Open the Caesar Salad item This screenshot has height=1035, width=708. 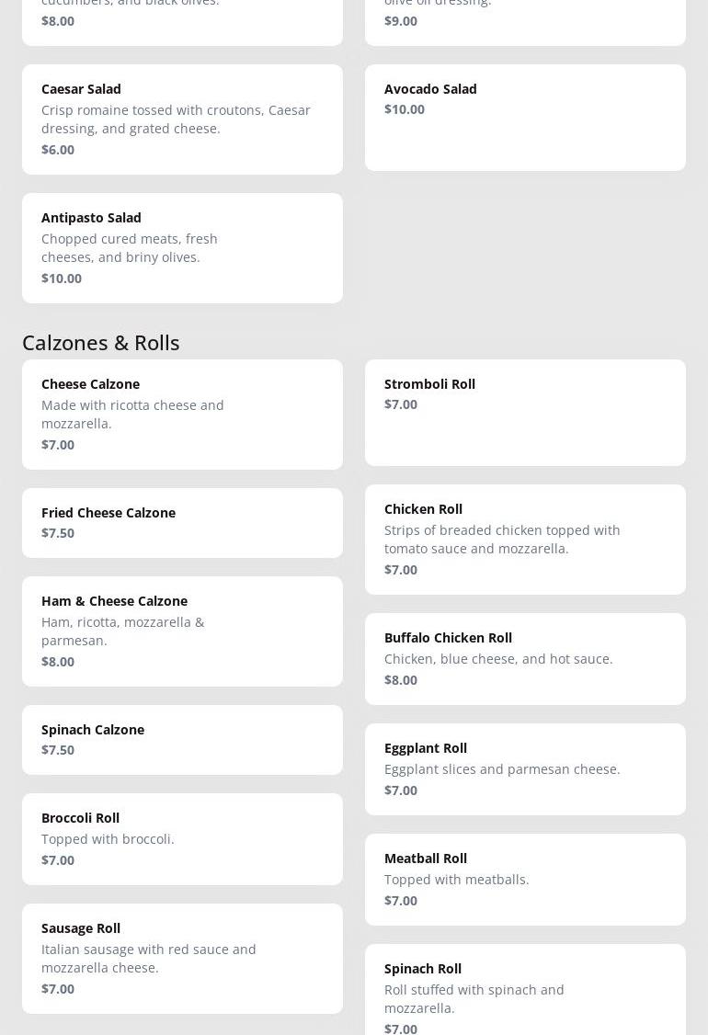click(x=182, y=119)
